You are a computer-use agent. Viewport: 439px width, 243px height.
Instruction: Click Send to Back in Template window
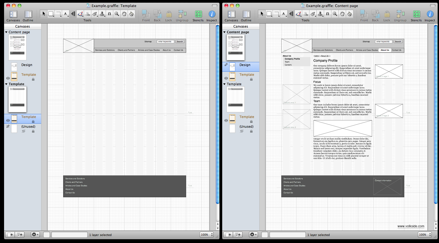157,16
